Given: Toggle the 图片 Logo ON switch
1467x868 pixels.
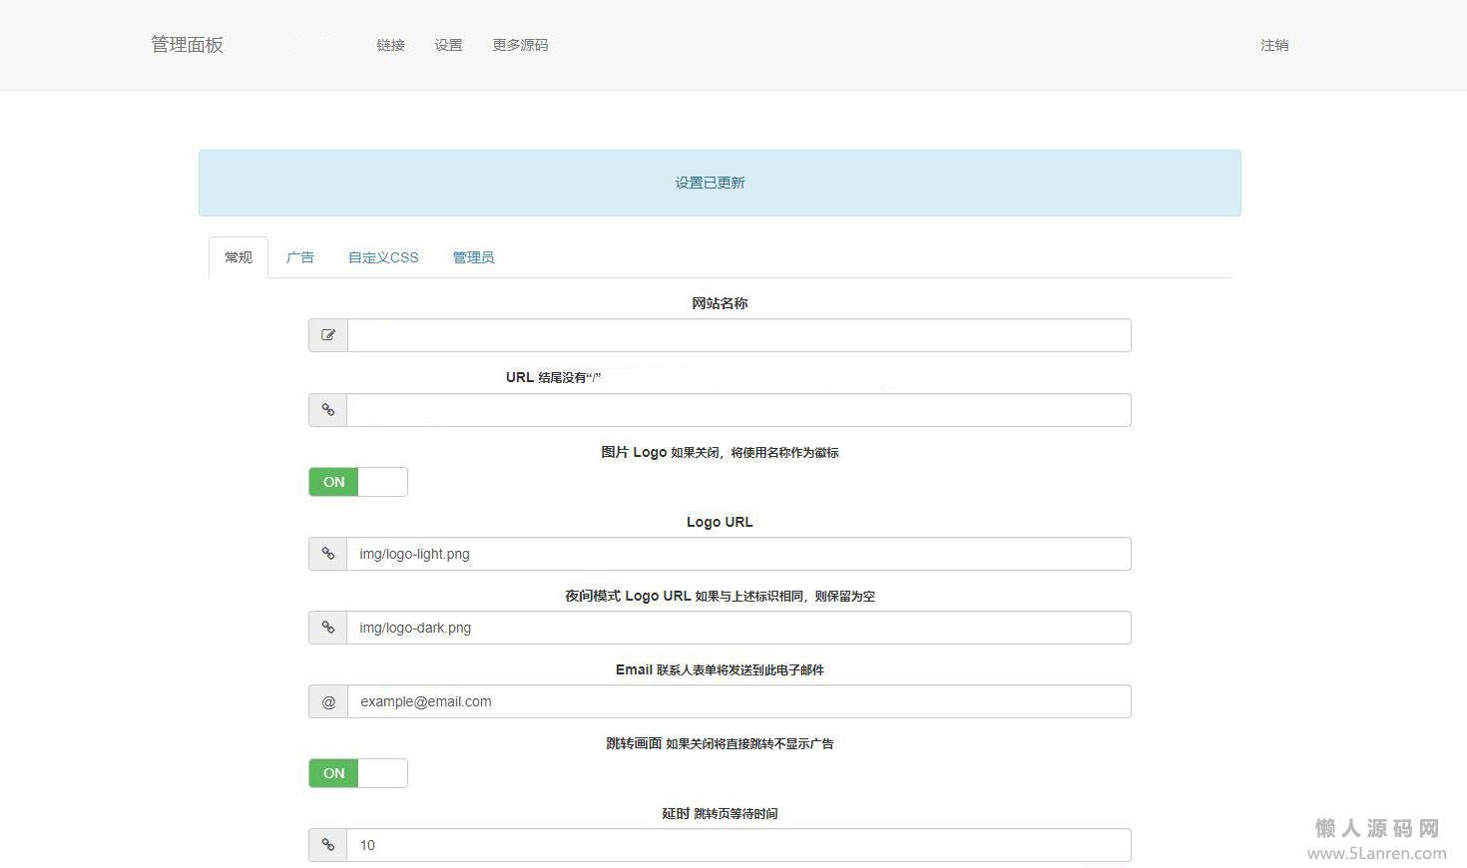Looking at the screenshot, I should coord(357,482).
